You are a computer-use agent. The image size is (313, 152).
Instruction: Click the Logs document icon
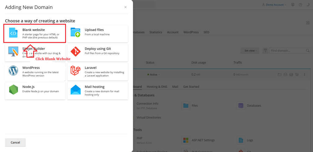click(x=241, y=140)
